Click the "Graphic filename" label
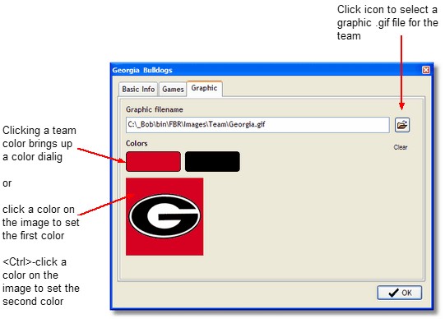 point(155,109)
